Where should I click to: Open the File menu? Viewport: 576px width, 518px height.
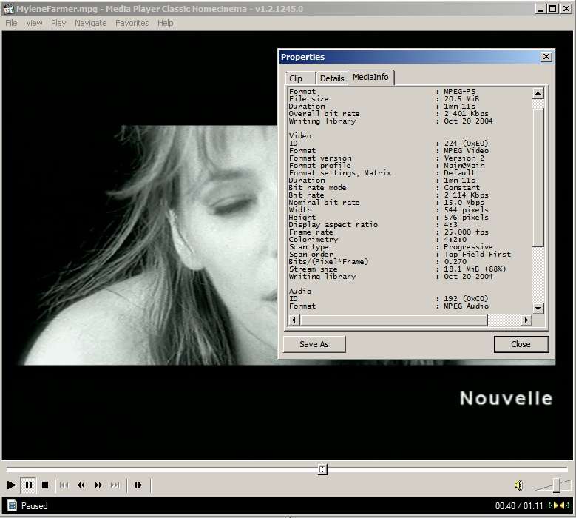click(11, 23)
